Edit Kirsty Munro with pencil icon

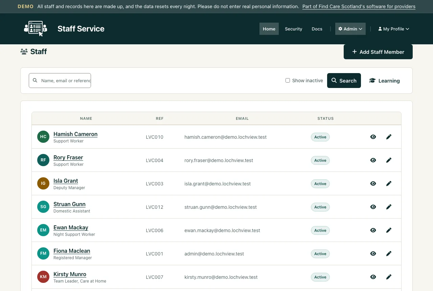pyautogui.click(x=389, y=277)
